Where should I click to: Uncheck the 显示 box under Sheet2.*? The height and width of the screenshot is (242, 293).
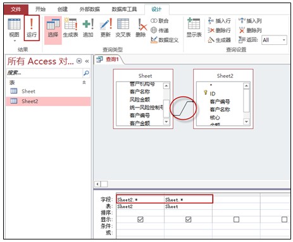140,219
